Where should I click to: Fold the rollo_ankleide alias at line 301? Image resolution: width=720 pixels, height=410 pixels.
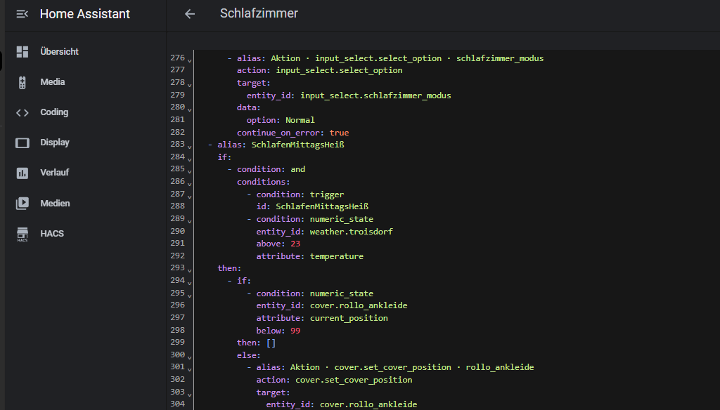pos(189,369)
